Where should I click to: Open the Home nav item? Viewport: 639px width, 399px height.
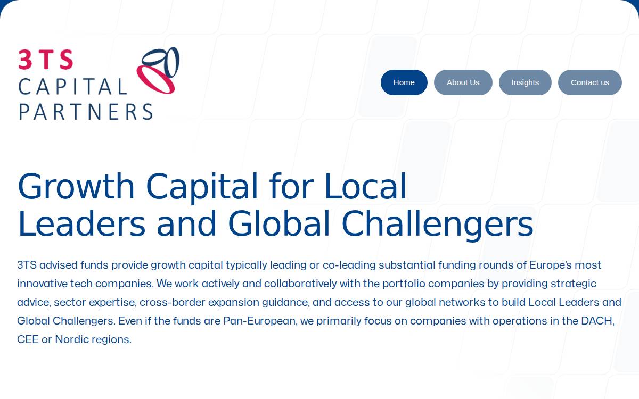tap(404, 82)
